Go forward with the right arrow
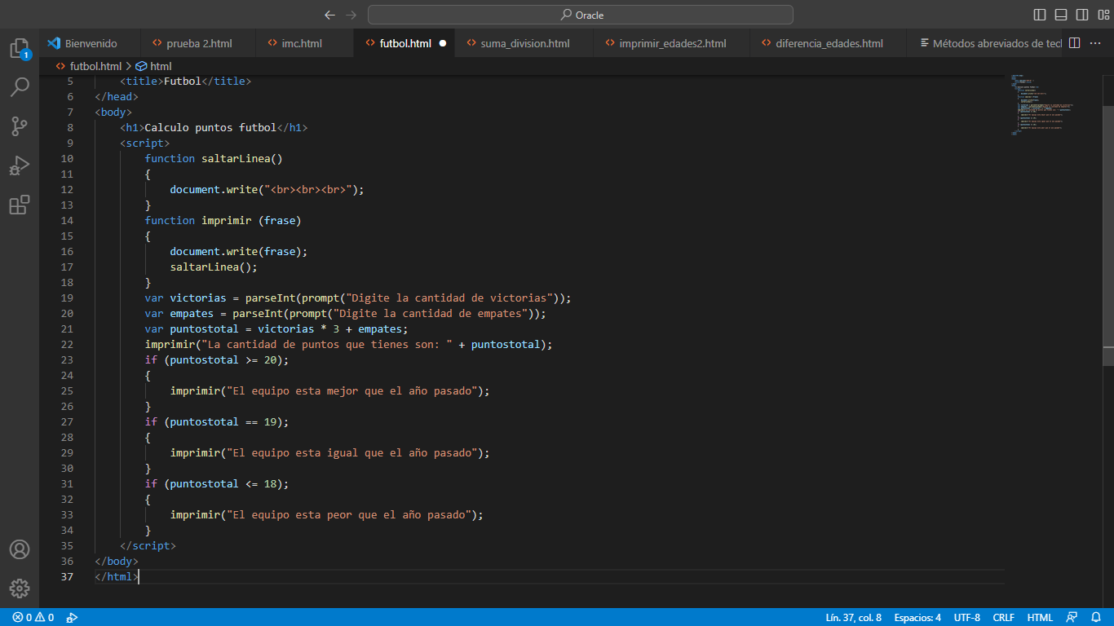Screen dimensions: 1114x626 [x=351, y=15]
